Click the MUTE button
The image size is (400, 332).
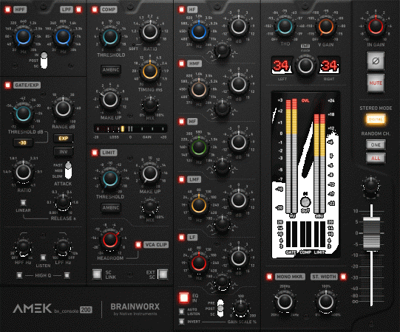376,83
